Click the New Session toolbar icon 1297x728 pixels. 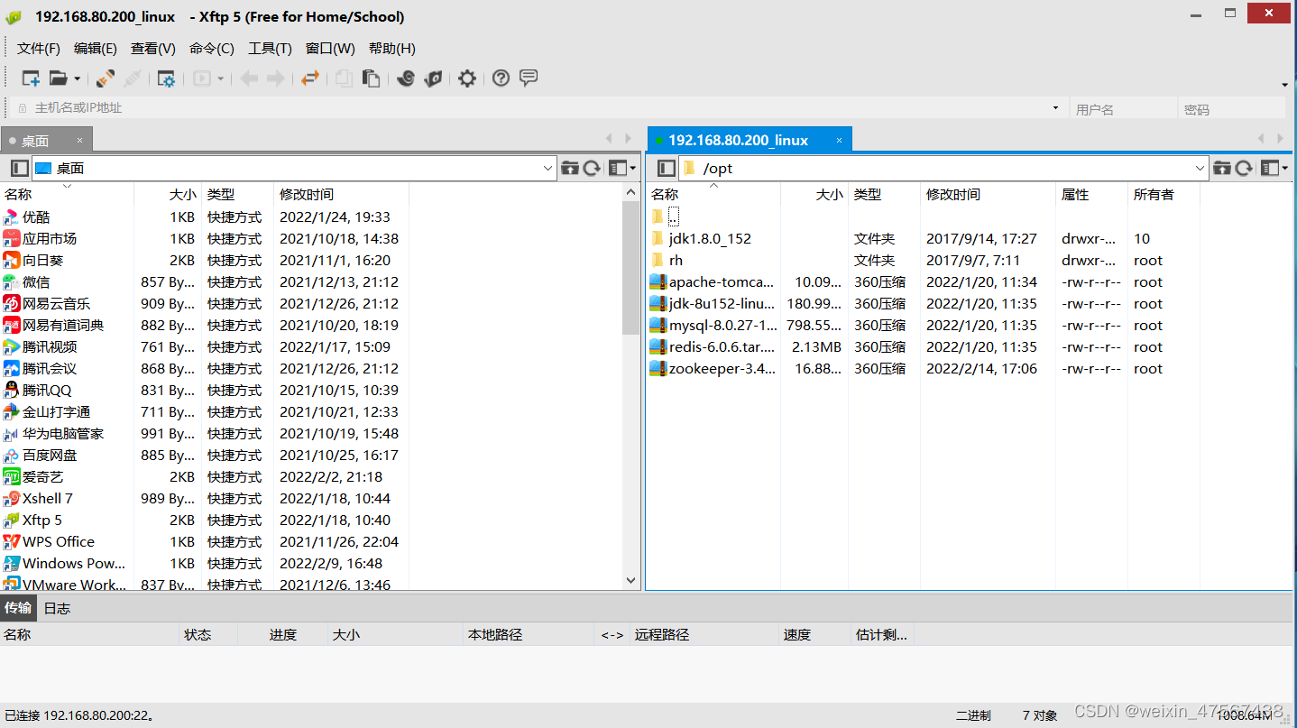(31, 78)
